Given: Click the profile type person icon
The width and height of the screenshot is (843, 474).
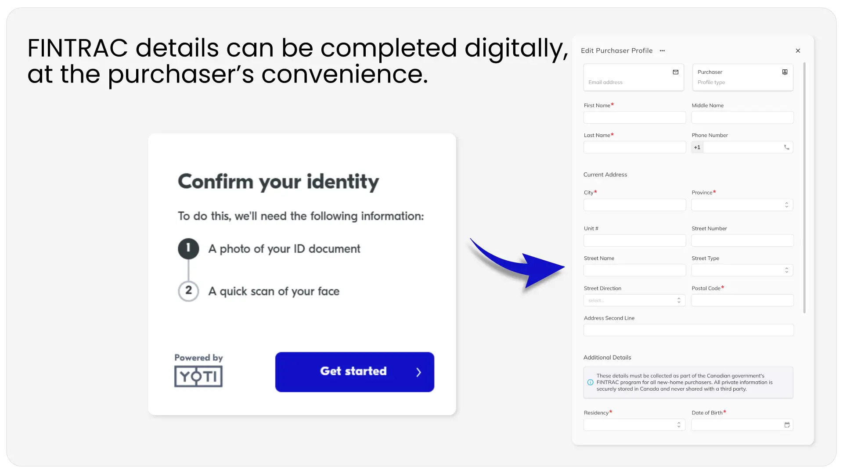Looking at the screenshot, I should click(785, 72).
